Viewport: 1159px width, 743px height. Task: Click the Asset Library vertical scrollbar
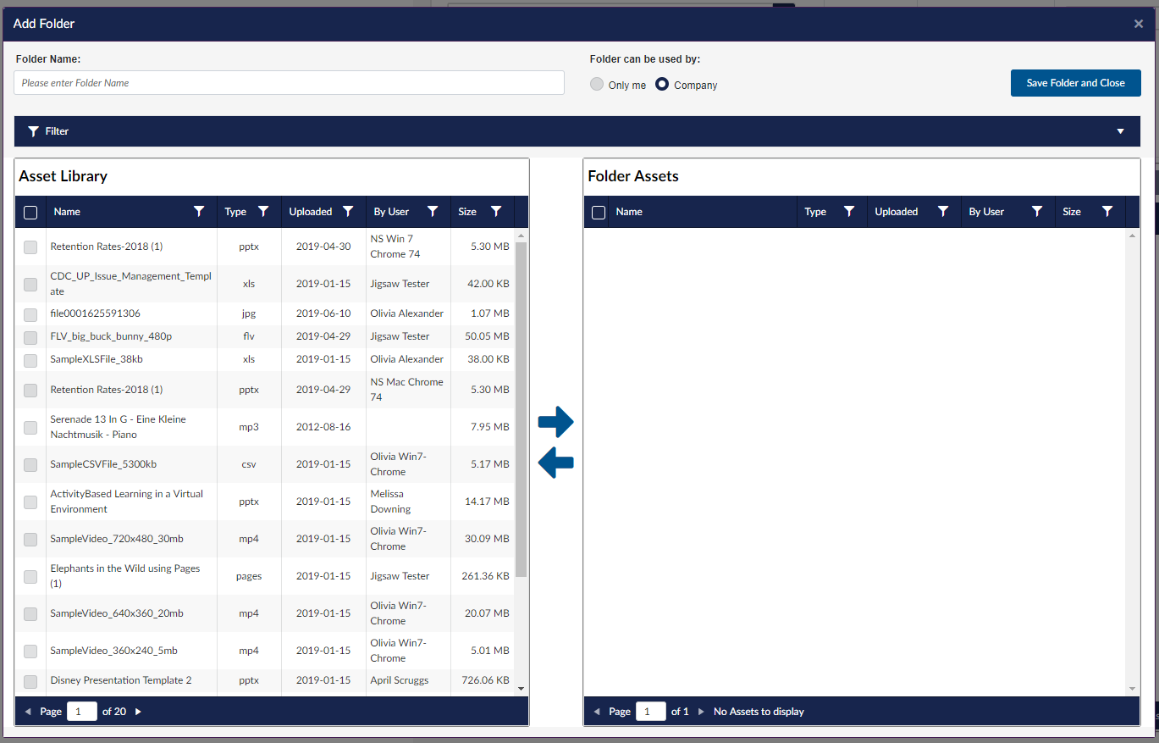tap(521, 407)
